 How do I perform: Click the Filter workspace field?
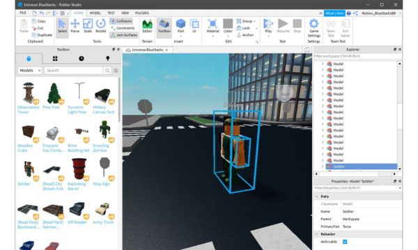(357, 56)
